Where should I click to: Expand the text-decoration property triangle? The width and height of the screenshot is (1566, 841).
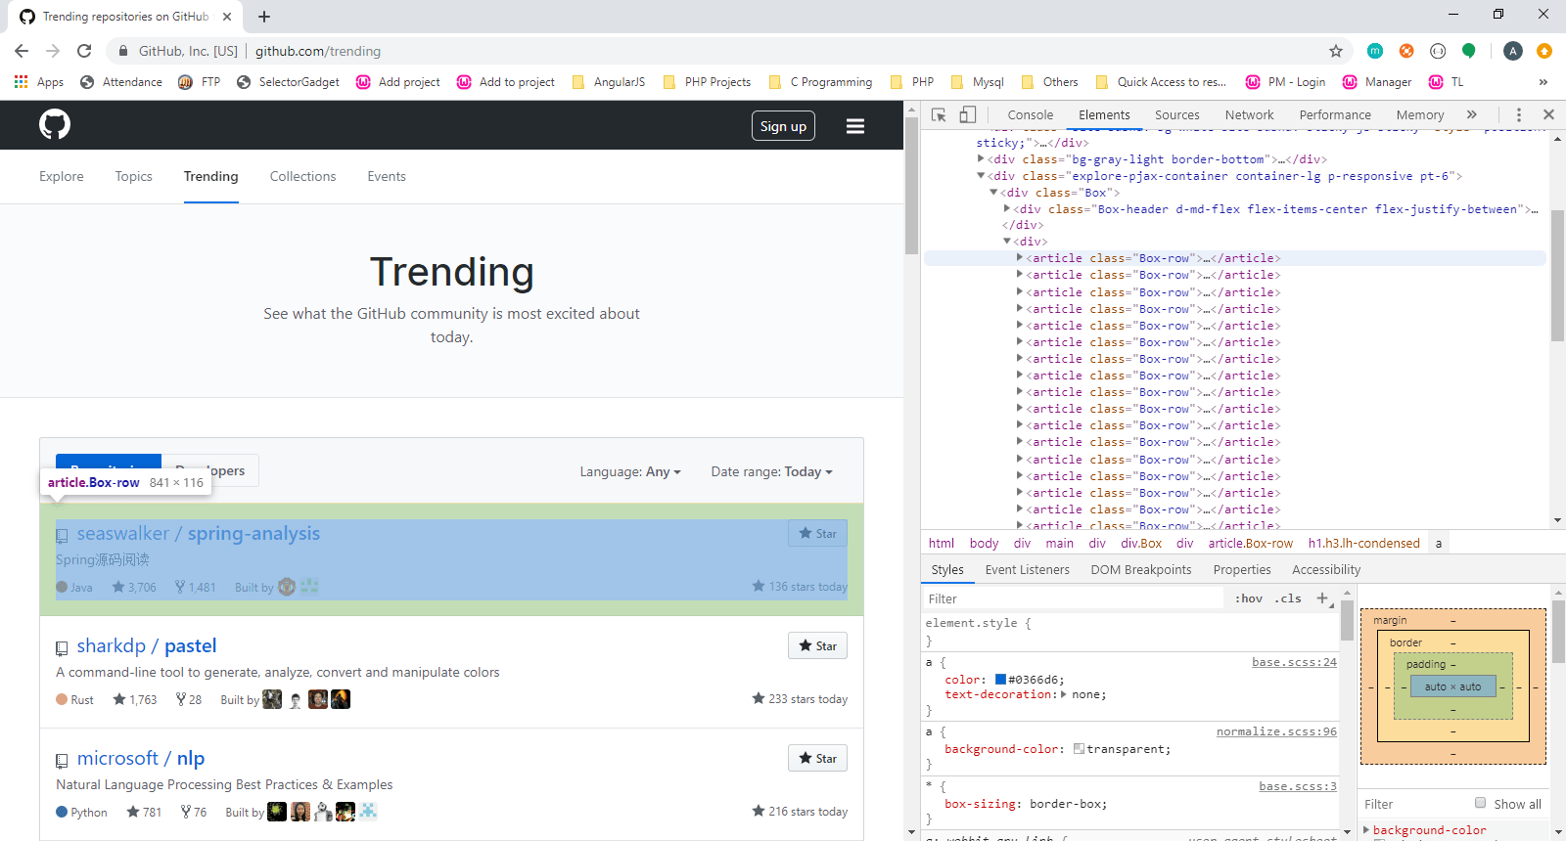[1064, 694]
